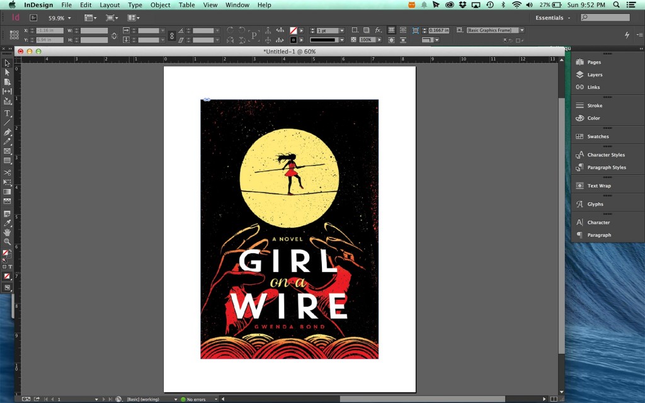The height and width of the screenshot is (403, 645).
Task: Toggle wrap around object shape
Action: (391, 40)
